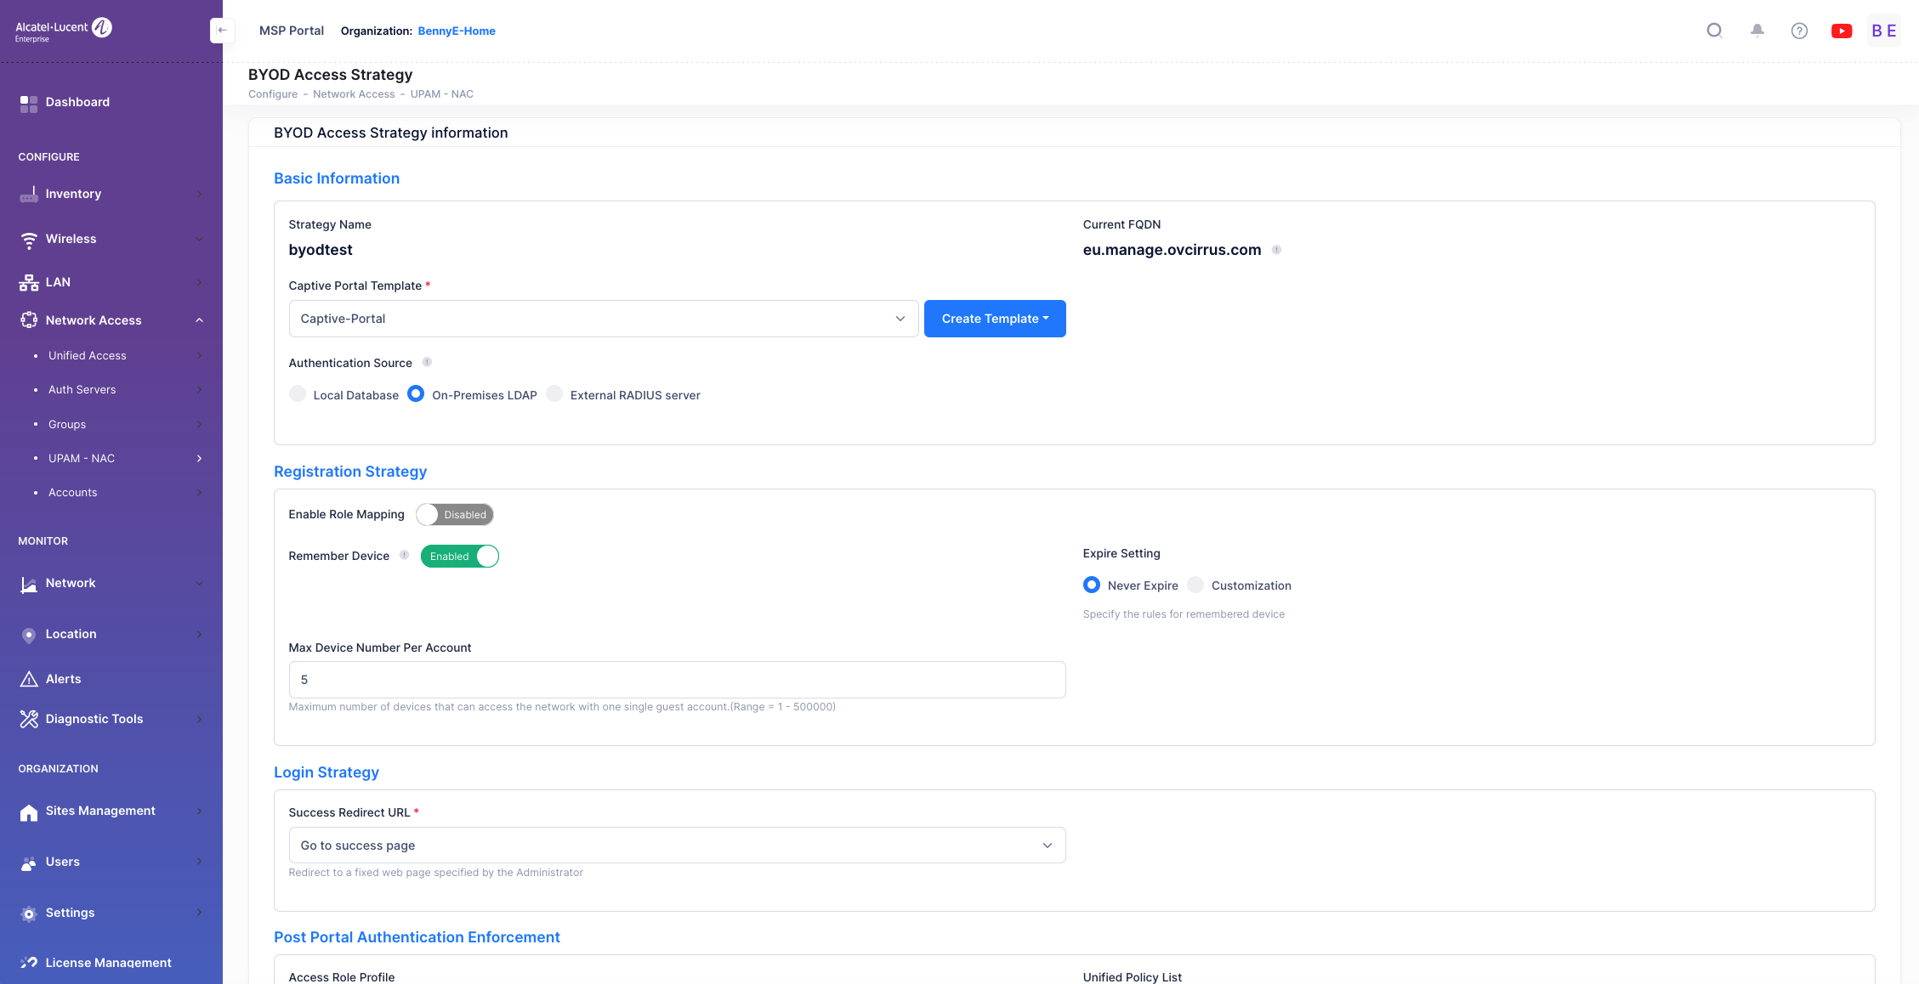Collapse sidebar with the arrow icon

click(222, 31)
